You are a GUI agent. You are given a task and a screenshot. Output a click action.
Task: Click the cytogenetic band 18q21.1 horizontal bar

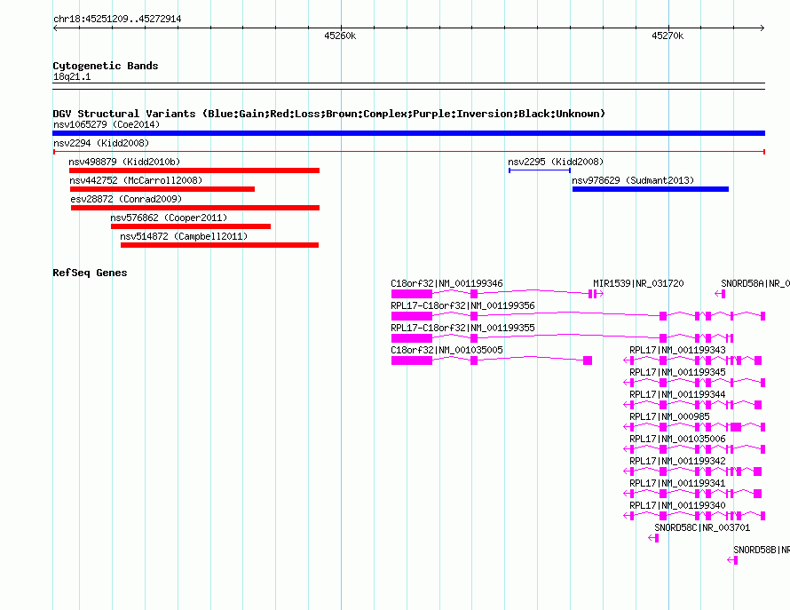408,86
